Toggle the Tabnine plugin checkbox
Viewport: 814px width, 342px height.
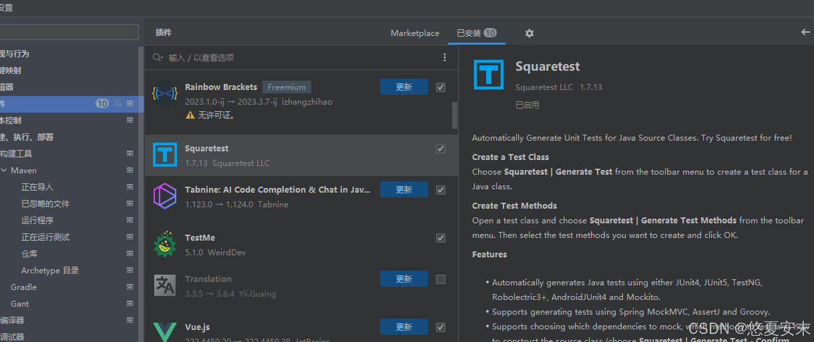tap(441, 190)
